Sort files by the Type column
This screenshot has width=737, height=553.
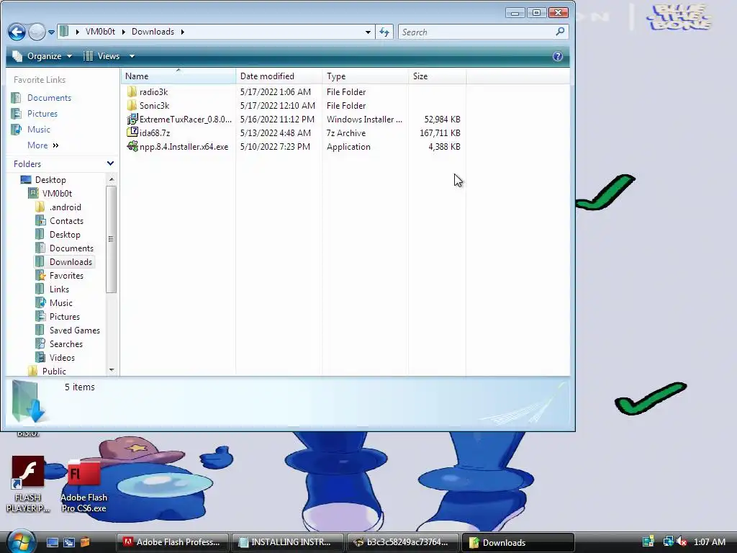365,76
